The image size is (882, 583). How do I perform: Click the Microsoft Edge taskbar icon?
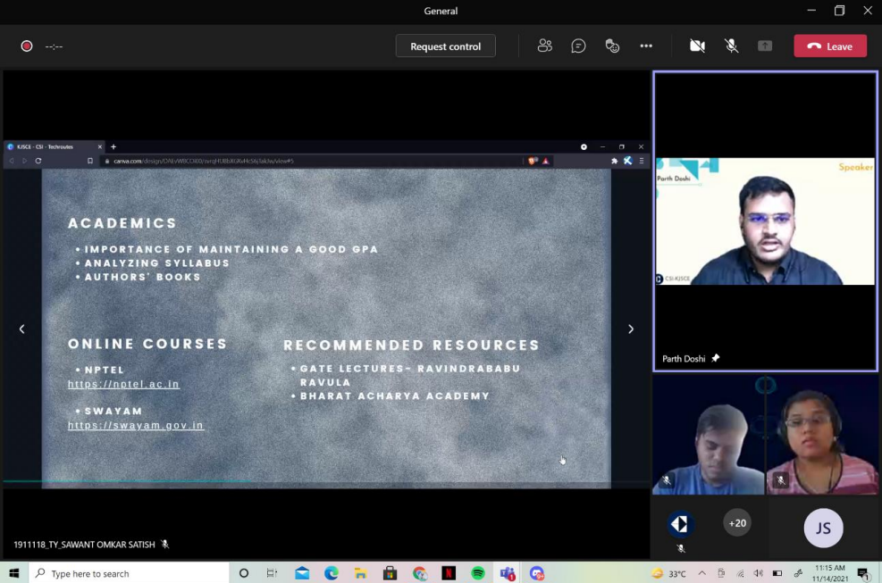pyautogui.click(x=332, y=573)
